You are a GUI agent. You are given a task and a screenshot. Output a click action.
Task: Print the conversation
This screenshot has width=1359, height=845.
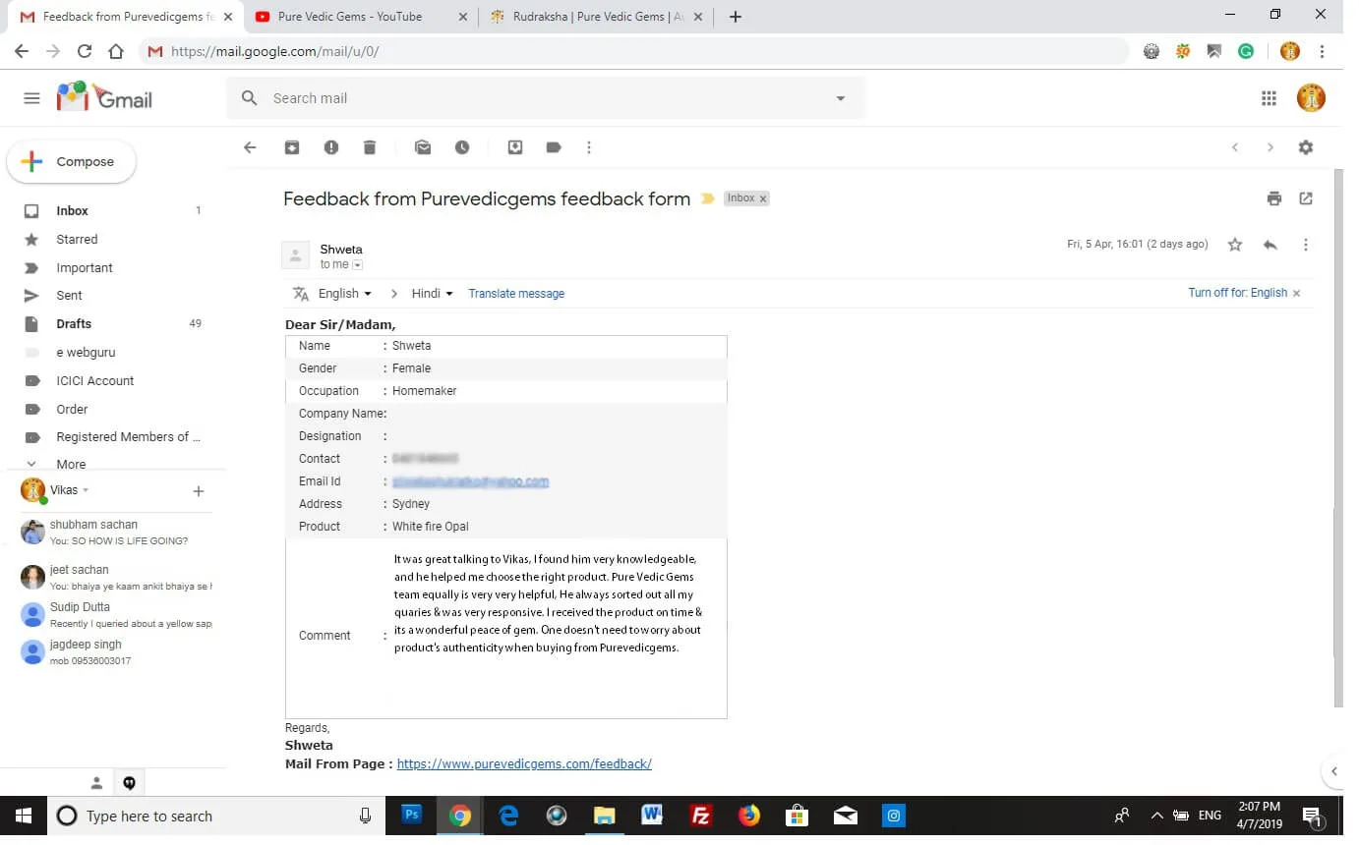pos(1274,198)
